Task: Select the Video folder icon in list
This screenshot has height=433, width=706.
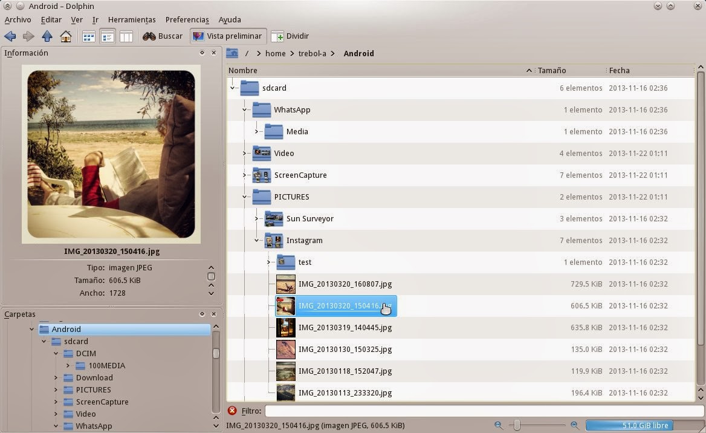Action: coord(262,153)
